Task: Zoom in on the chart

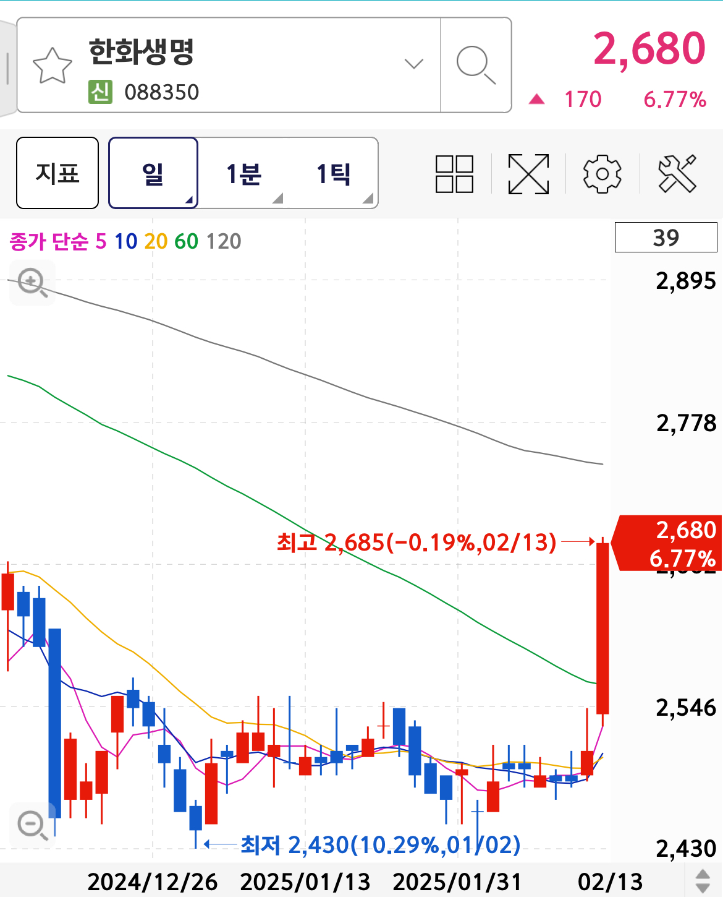Action: 32,283
